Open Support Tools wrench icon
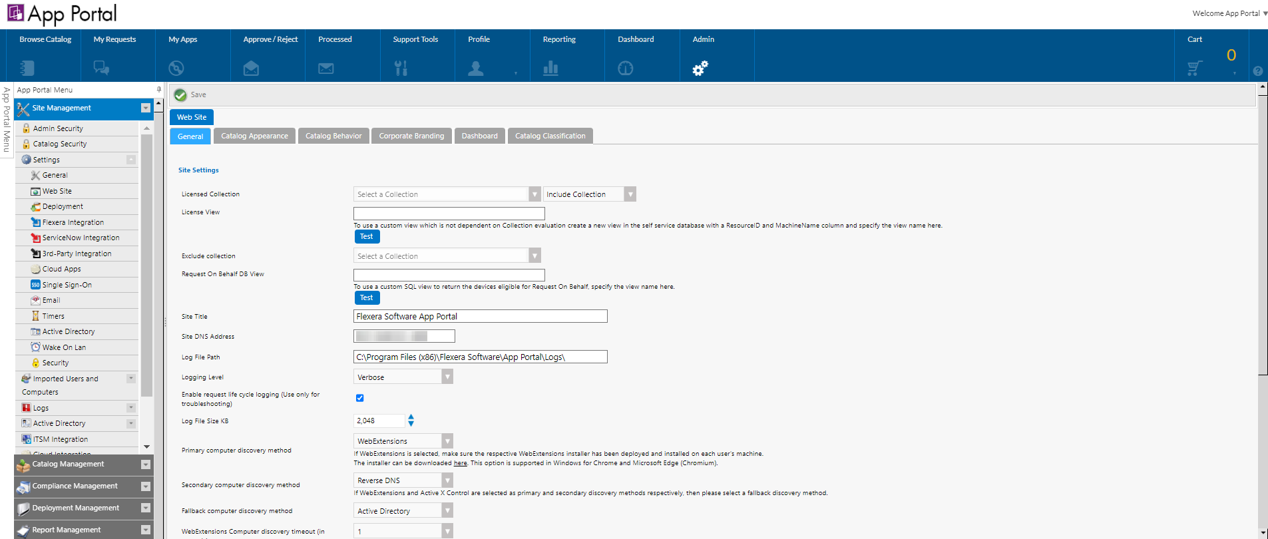Image resolution: width=1268 pixels, height=539 pixels. coord(401,68)
